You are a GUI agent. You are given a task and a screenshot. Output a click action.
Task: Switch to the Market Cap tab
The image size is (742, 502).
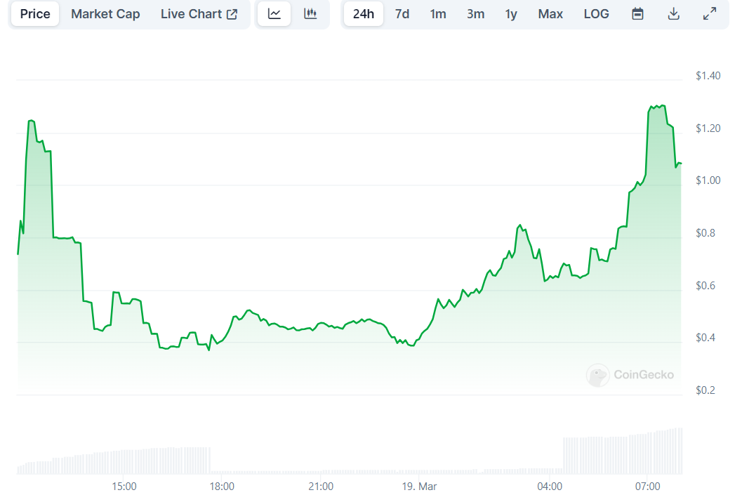tap(105, 14)
